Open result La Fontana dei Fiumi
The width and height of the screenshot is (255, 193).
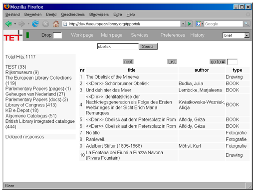tap(124, 155)
